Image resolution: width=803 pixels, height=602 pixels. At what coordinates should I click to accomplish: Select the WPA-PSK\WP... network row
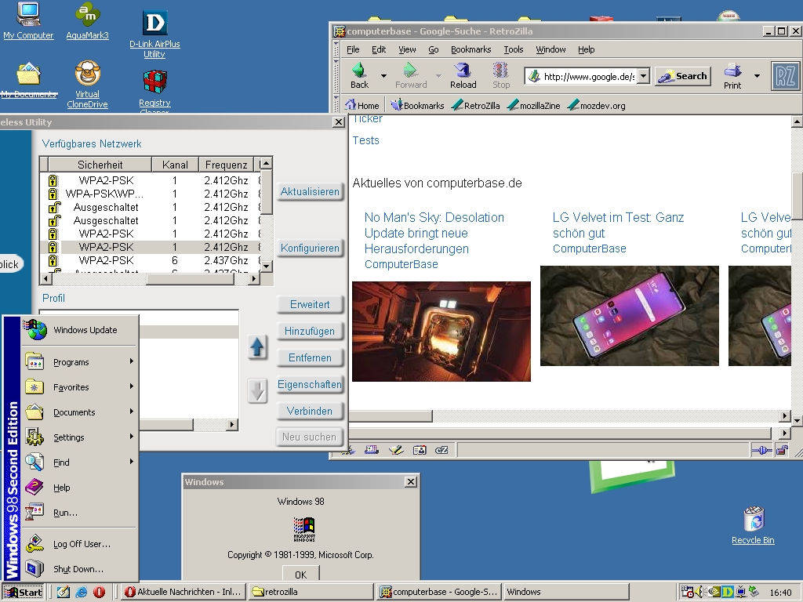click(150, 194)
